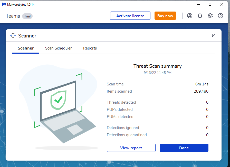Click the Scan time label

click(115, 84)
